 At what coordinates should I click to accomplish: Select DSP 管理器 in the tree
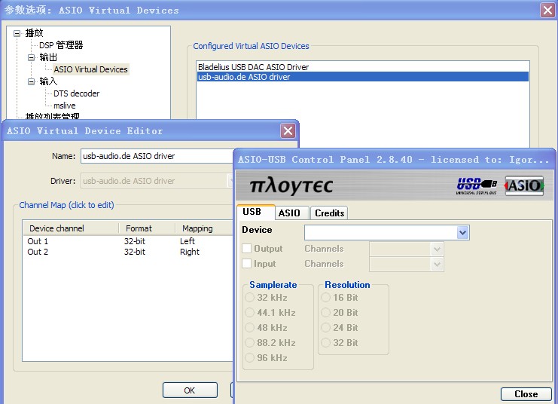[61, 45]
